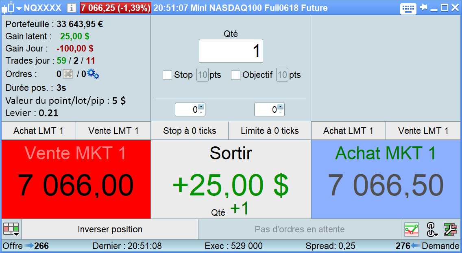Screen dimensions: 462x253
Task: Open the order book grid layout icon
Action: click(11, 229)
